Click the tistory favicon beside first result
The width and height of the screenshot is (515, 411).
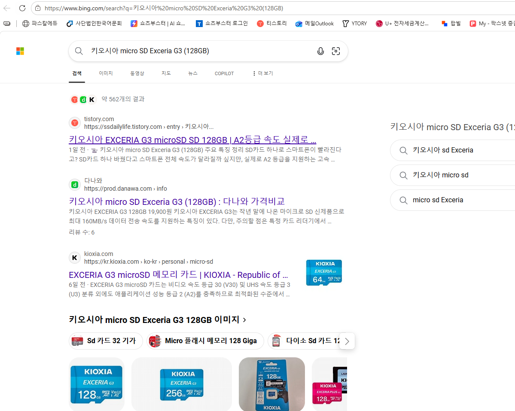click(75, 123)
